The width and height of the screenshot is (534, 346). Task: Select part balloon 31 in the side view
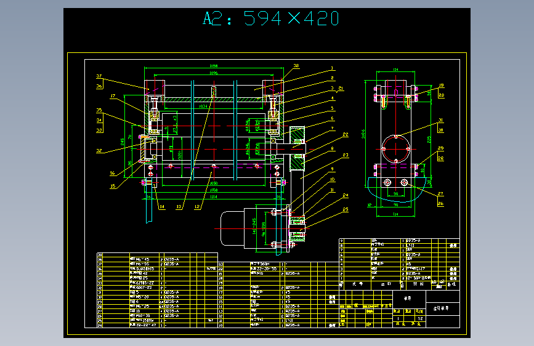[x=440, y=120]
